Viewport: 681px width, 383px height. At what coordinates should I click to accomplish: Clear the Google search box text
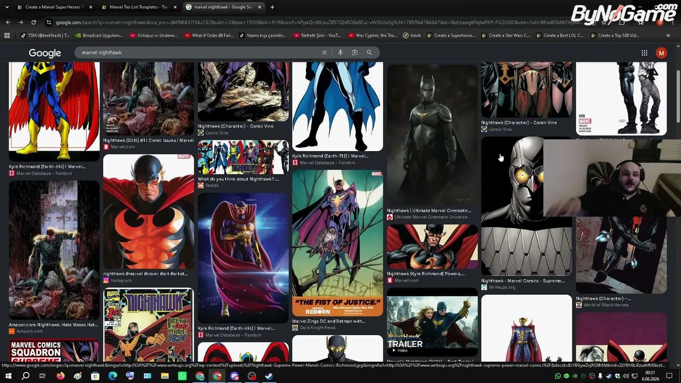pyautogui.click(x=324, y=53)
